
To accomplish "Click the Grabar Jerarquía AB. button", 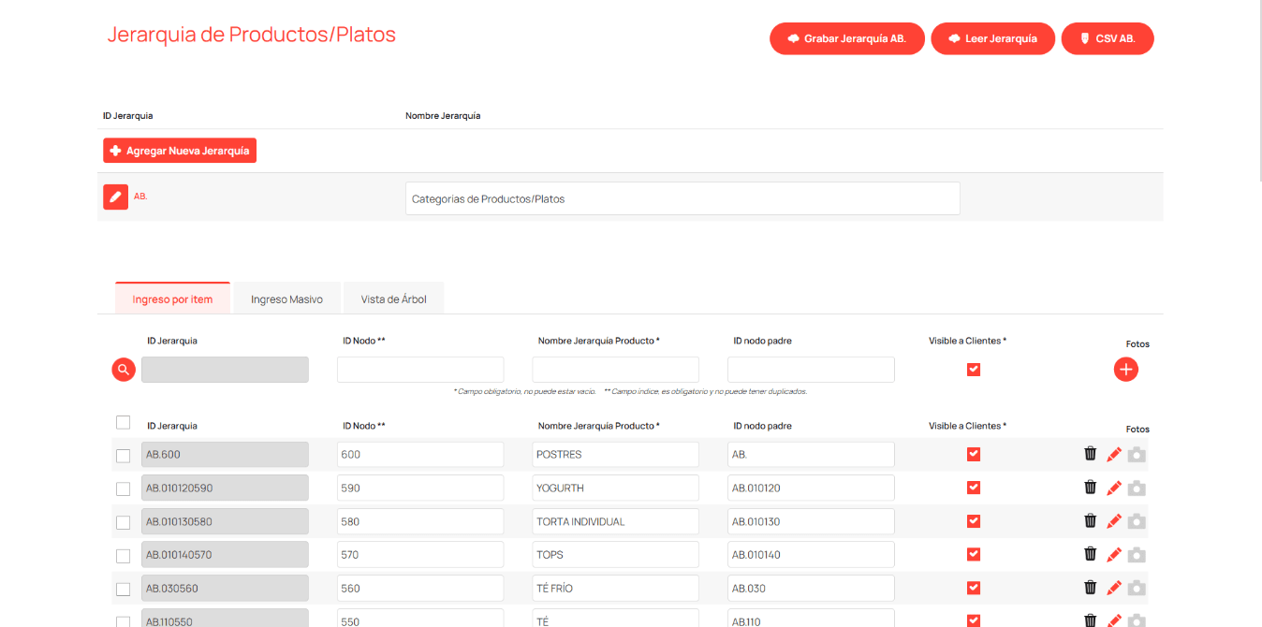I will pos(846,39).
